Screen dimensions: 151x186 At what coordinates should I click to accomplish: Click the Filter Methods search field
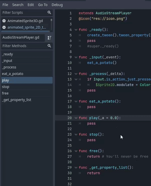(27, 46)
